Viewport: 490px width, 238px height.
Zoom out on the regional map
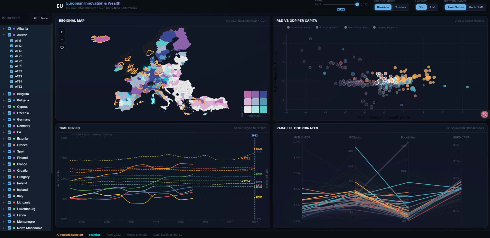click(x=61, y=40)
